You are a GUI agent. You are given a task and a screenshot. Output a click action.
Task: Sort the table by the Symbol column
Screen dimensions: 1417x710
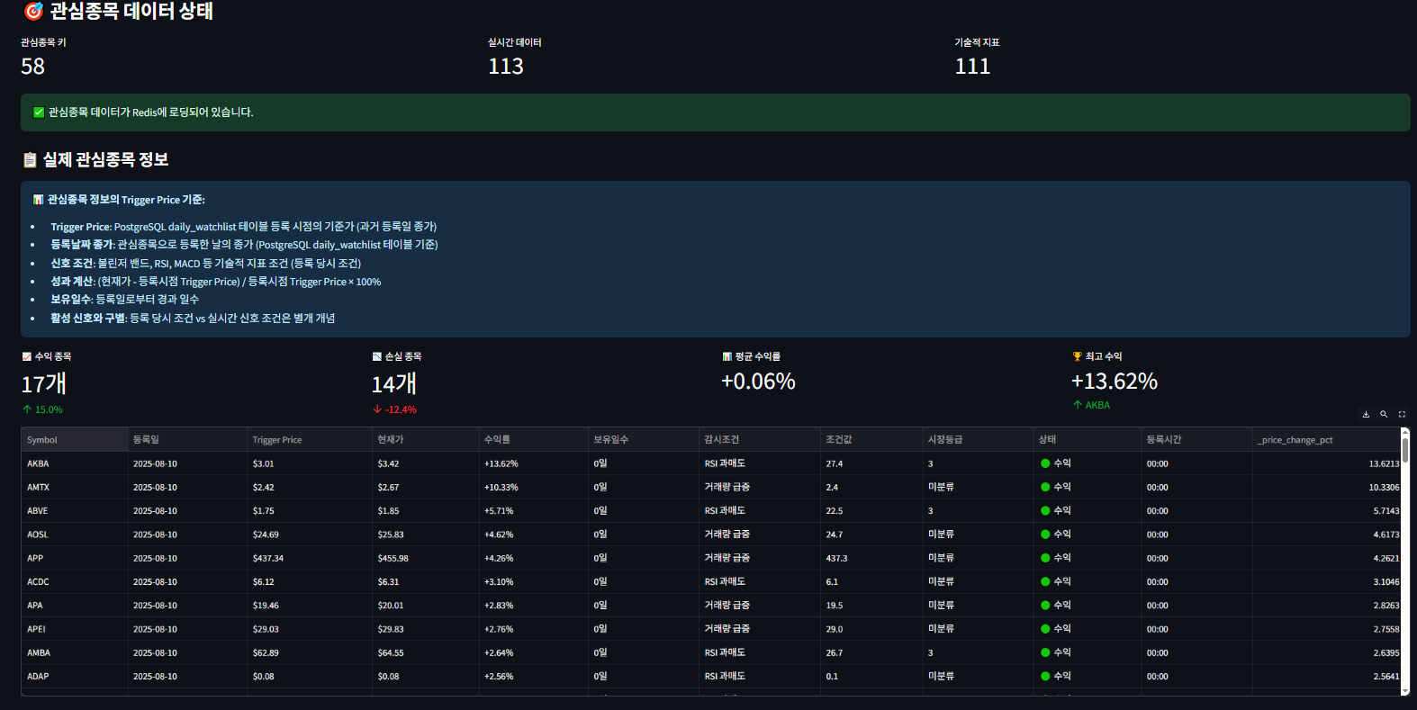coord(42,440)
